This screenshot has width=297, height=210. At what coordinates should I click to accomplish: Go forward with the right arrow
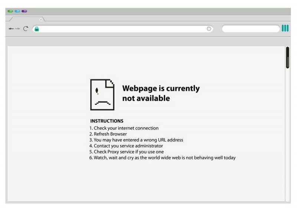[x=17, y=29]
